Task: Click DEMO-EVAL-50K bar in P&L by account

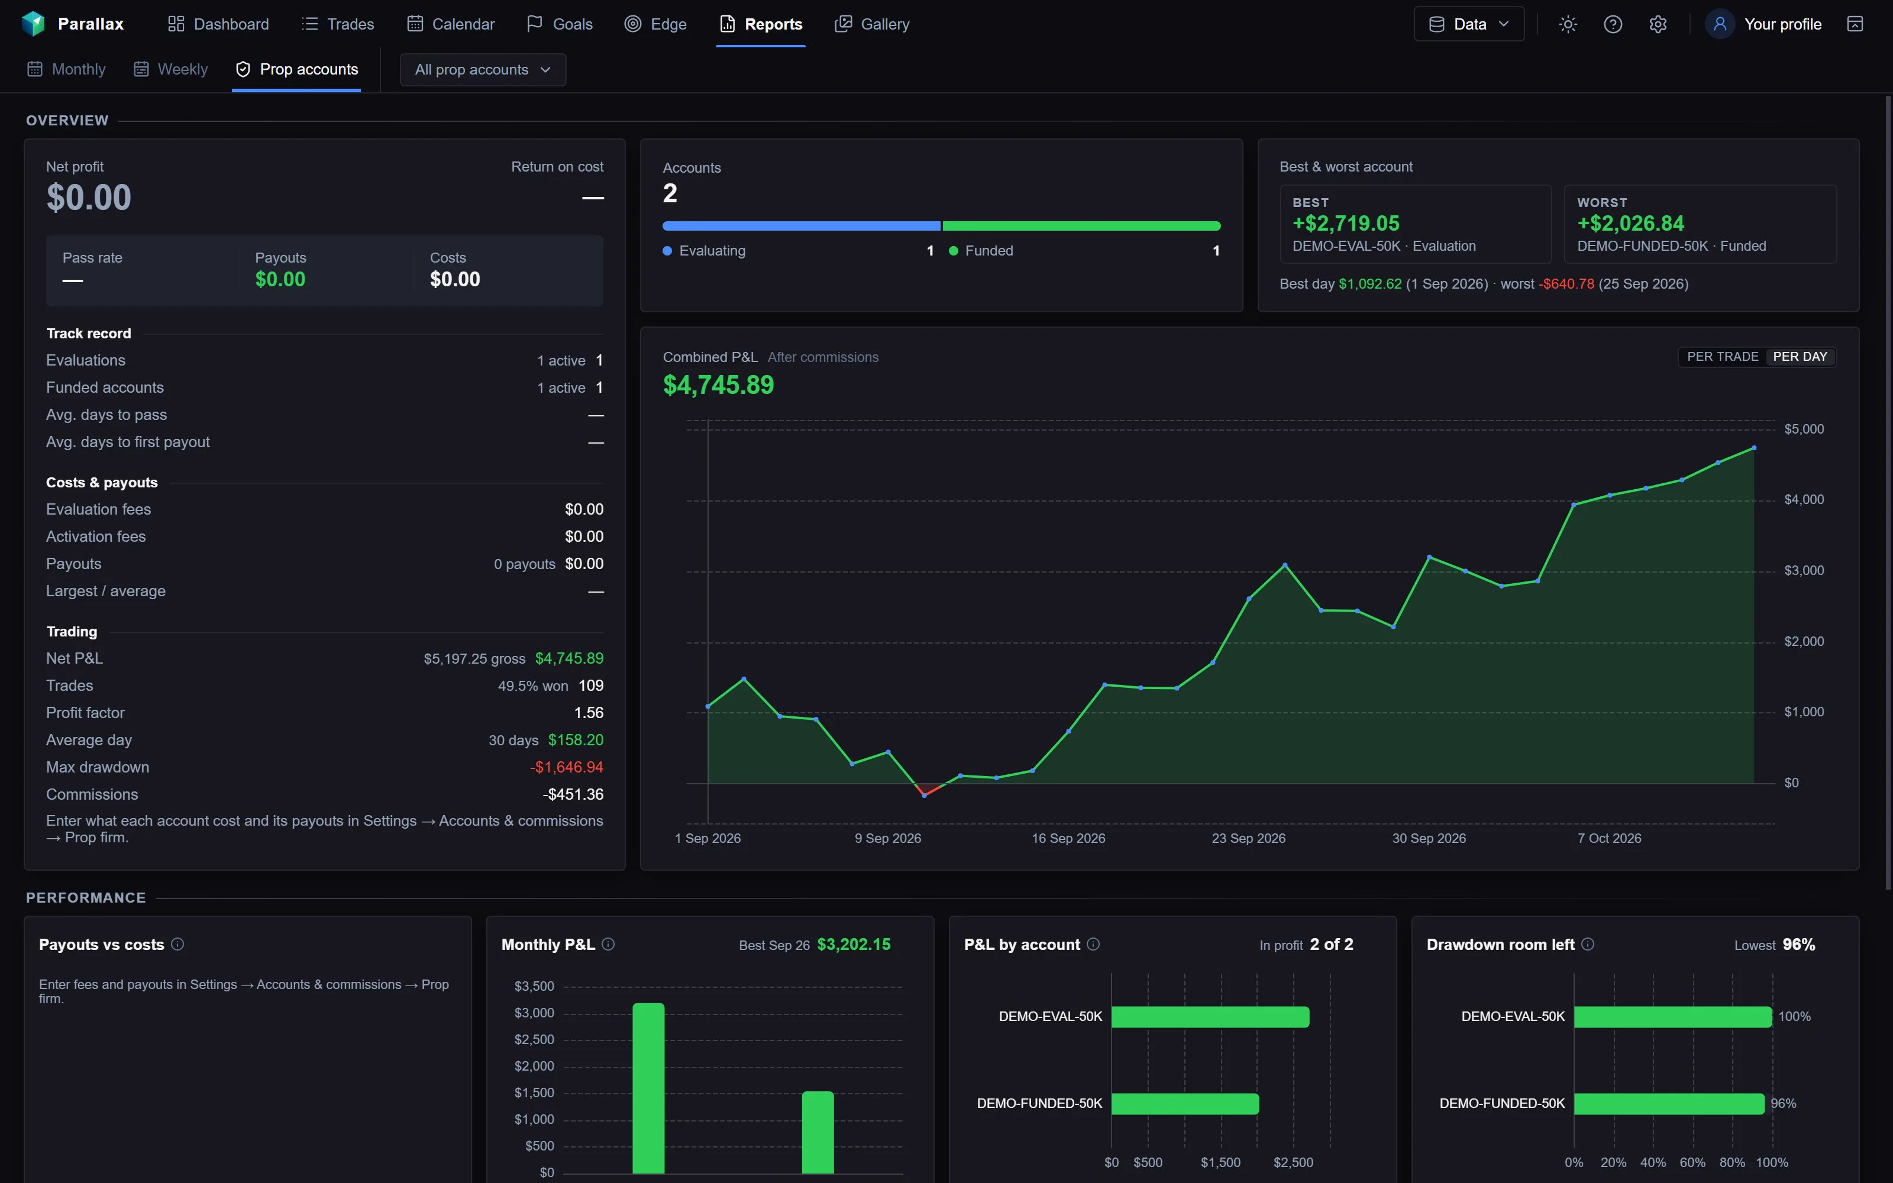Action: 1210,1016
